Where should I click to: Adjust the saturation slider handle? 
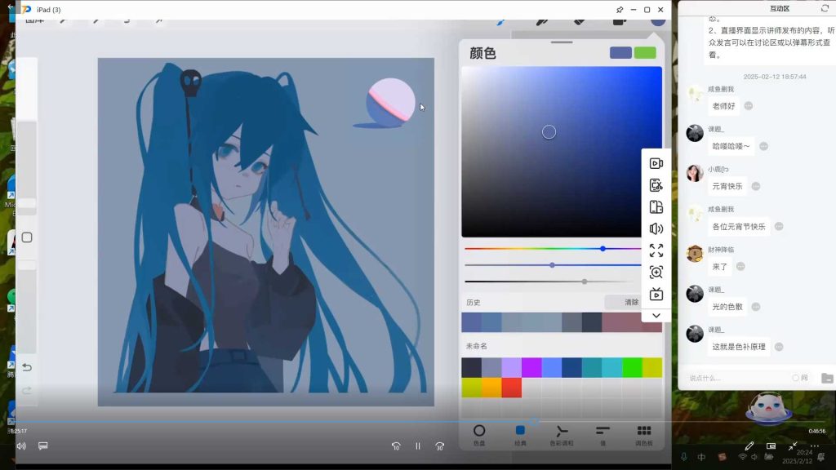click(553, 265)
